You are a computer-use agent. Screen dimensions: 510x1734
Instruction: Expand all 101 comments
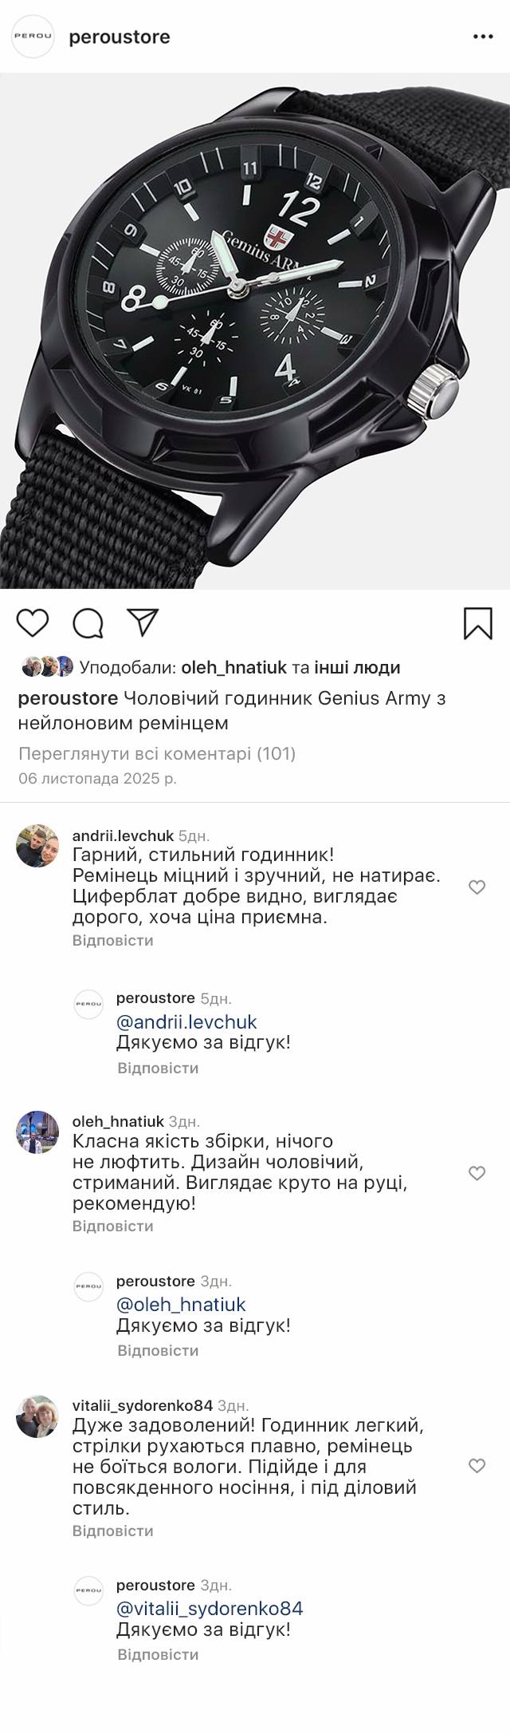click(x=157, y=753)
